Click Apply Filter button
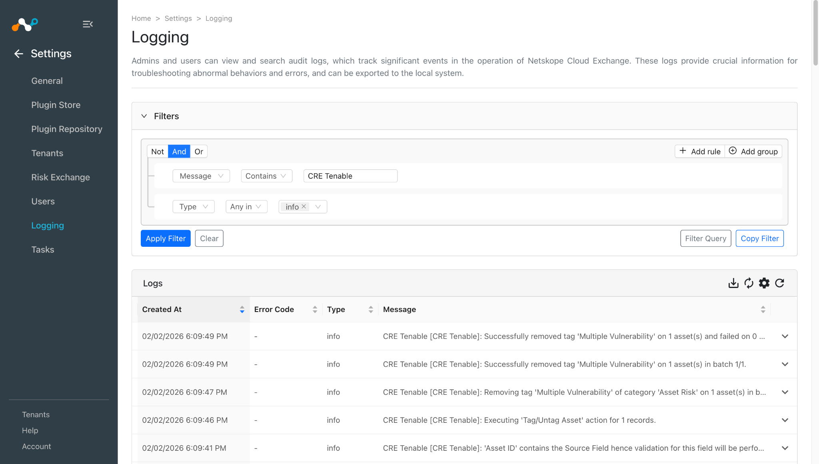The height and width of the screenshot is (464, 819). click(x=166, y=238)
